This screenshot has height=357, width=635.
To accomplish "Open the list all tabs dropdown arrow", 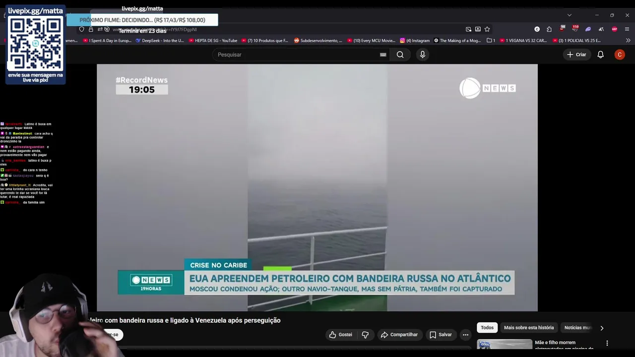I will point(570,15).
